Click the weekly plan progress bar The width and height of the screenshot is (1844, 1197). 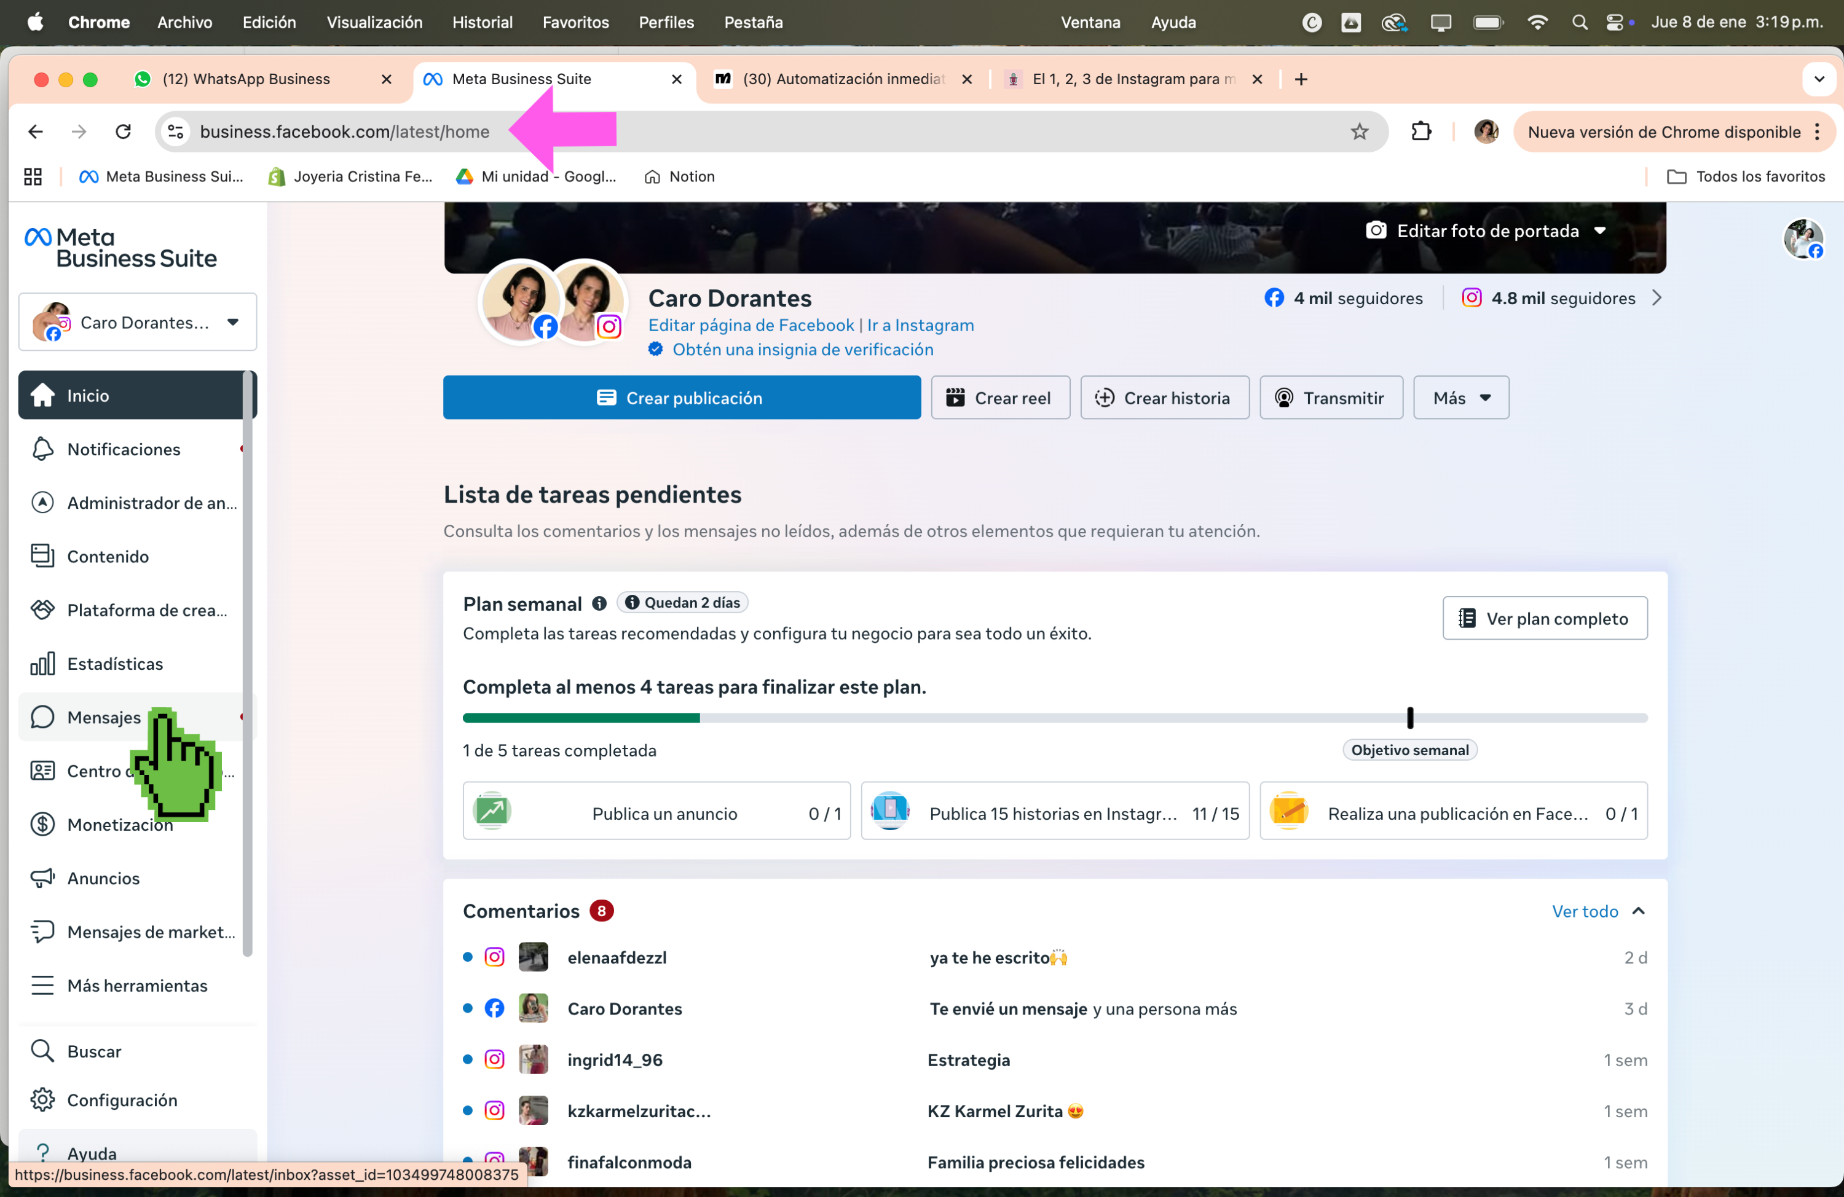(1055, 718)
